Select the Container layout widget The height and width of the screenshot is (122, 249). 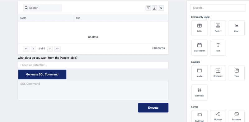pos(218,73)
